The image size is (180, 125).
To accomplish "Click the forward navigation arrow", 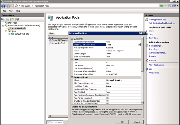I will 8,6.
